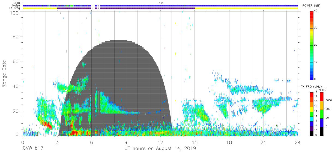This screenshot has height=154, width=335.
Task: Click the 100 tick on Range Gate axis
Action: [x=15, y=12]
